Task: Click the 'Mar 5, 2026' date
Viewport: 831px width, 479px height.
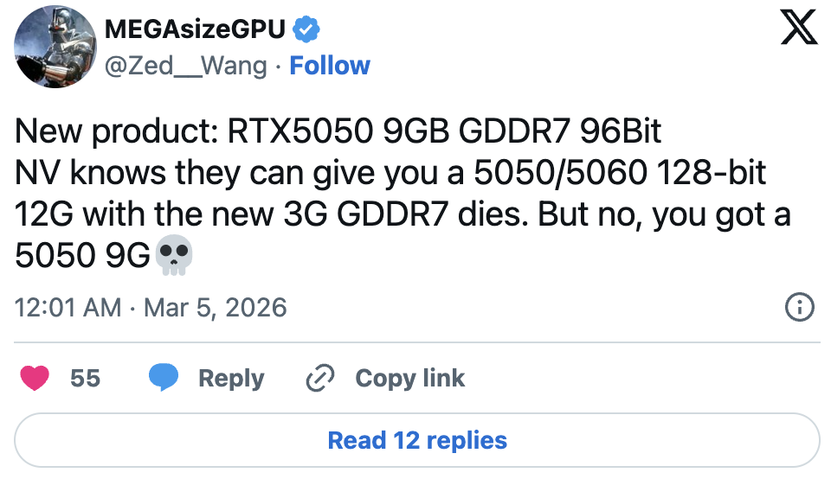Action: click(x=213, y=307)
